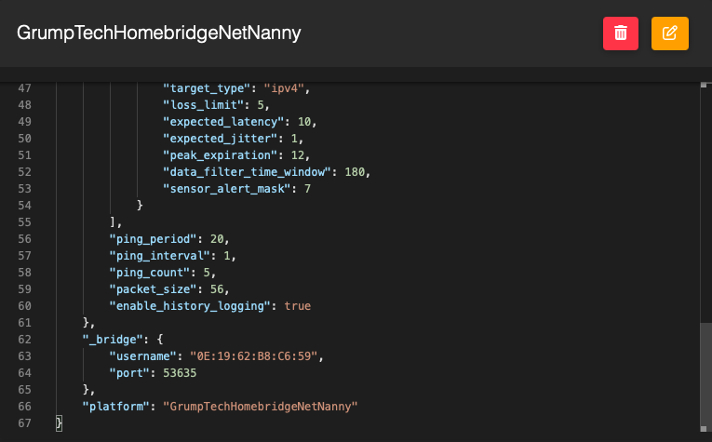712x442 pixels.
Task: Click the closing brace on line 54
Action: point(140,206)
